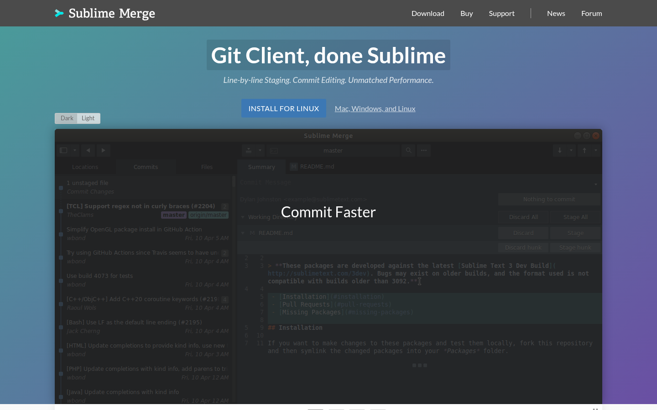Click the Discard hunk button
657x410 pixels.
523,248
